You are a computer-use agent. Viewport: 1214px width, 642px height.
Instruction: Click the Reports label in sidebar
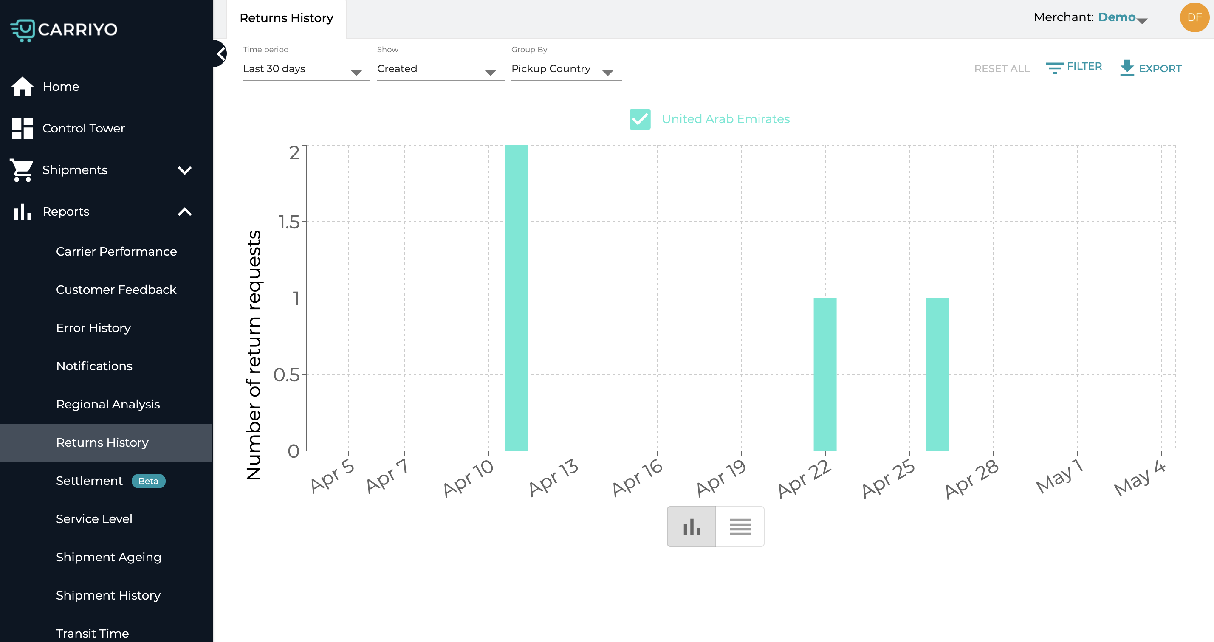[x=66, y=211]
